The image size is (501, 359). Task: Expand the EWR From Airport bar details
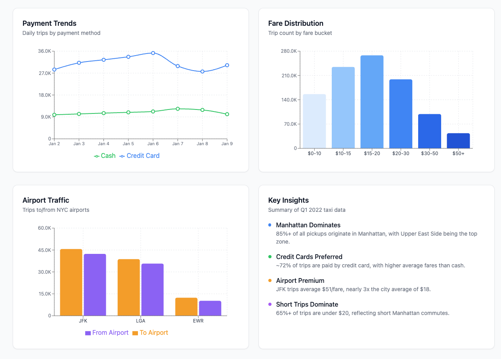point(209,307)
